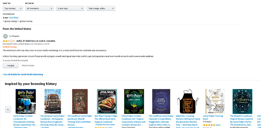Open The Exclusive Harry Potter Cookbook cover image

click(53, 101)
